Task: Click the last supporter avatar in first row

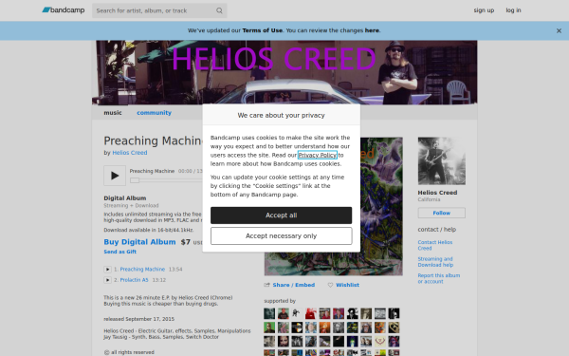Action: coord(394,313)
